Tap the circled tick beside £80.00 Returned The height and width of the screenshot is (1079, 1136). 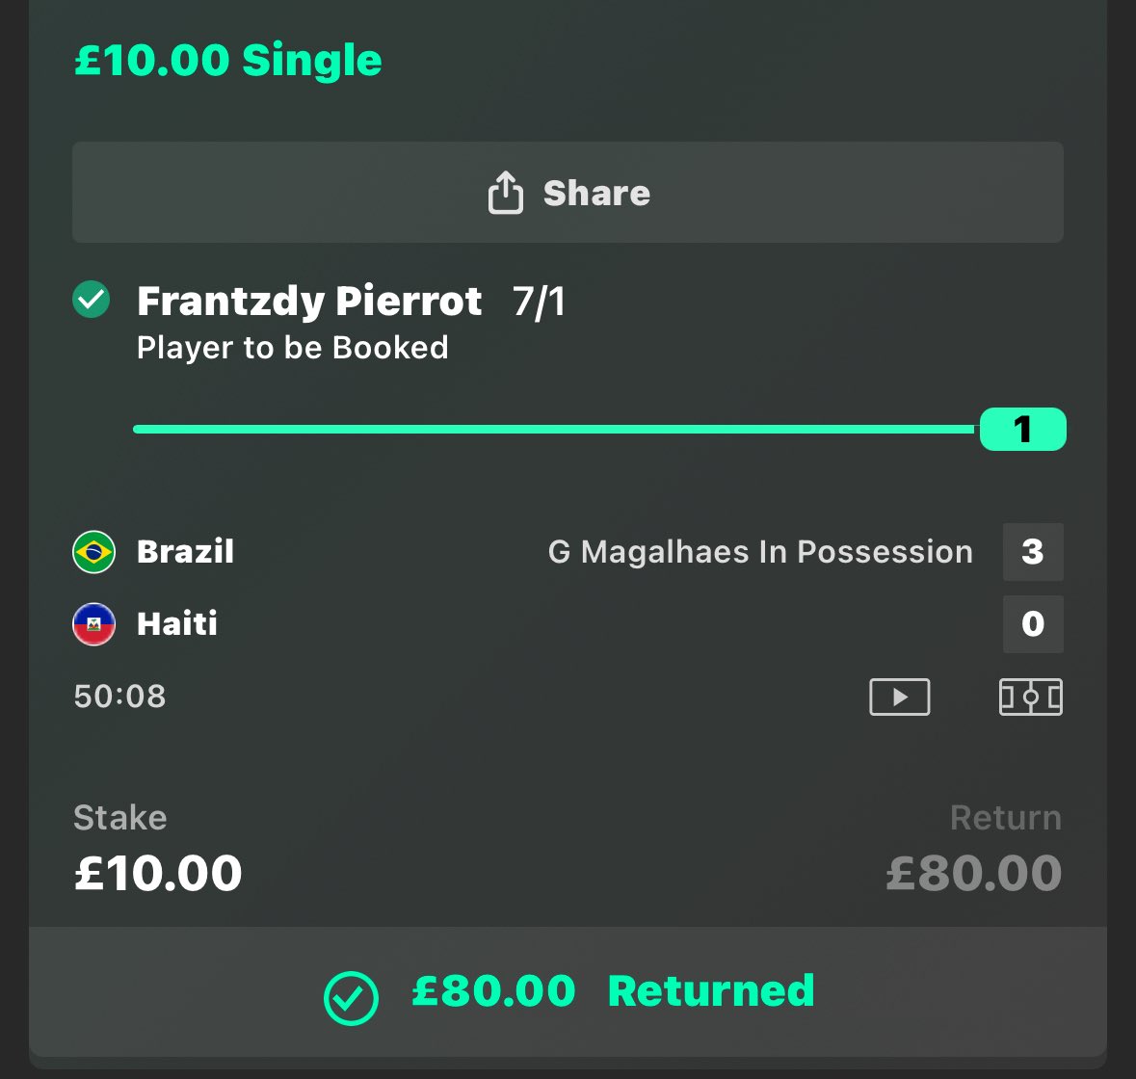pyautogui.click(x=351, y=998)
